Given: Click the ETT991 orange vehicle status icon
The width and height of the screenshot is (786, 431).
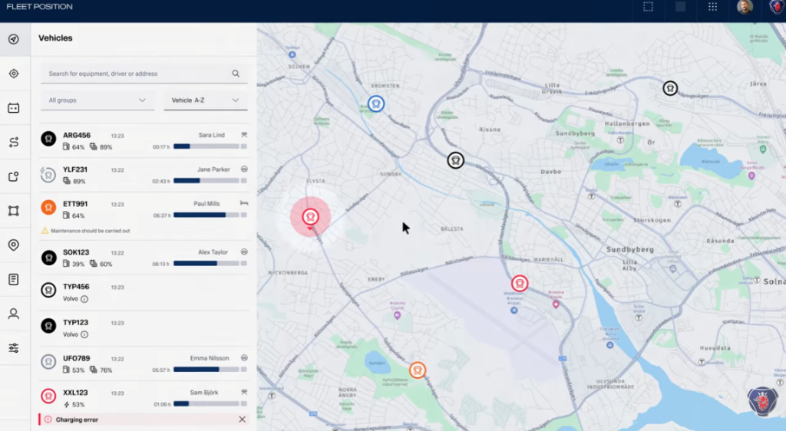Looking at the screenshot, I should [48, 207].
